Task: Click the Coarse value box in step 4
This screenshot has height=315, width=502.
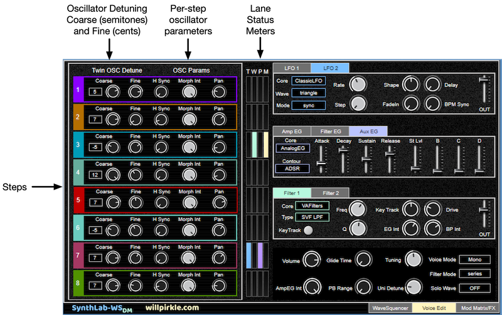Action: click(x=95, y=175)
